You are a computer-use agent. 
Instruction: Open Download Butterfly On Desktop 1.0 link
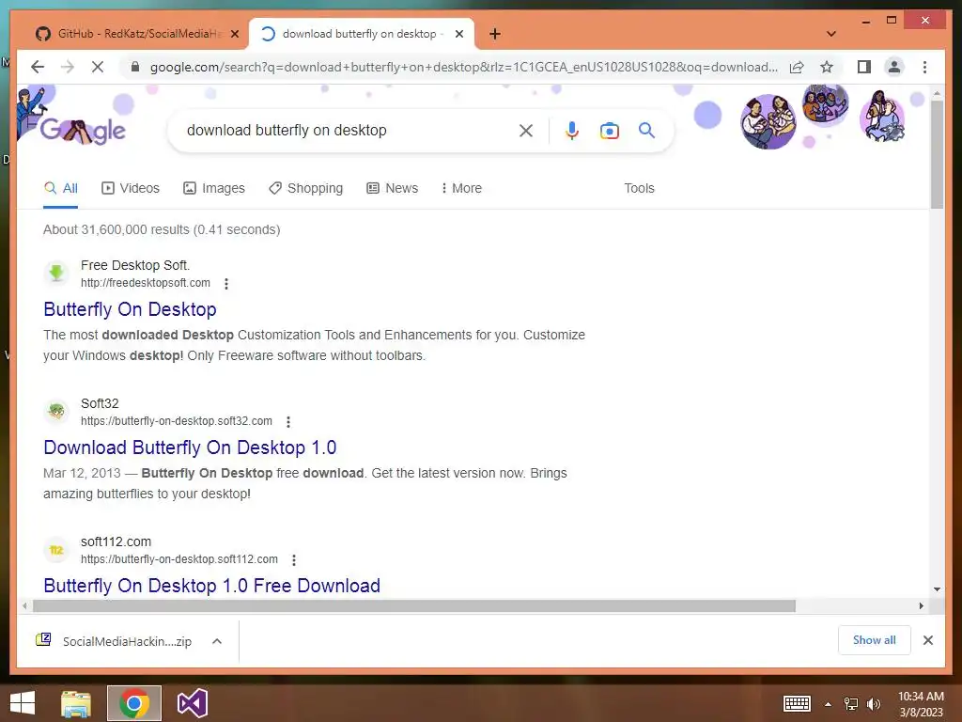coord(190,447)
